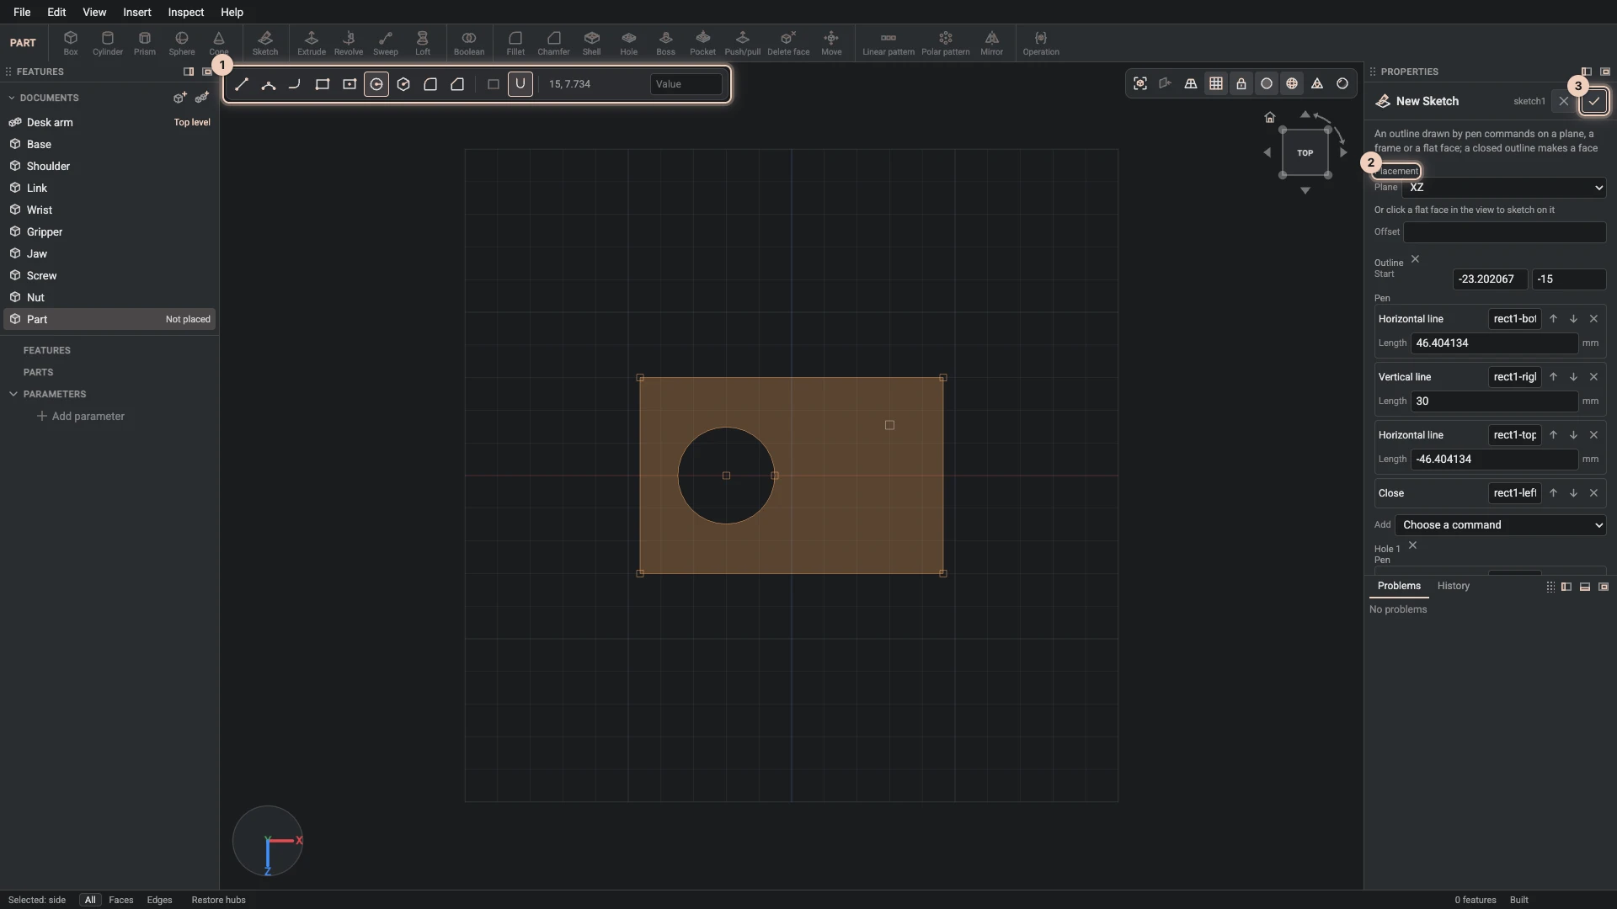1617x909 pixels.
Task: Open the Choose a command dropdown
Action: [x=1501, y=525]
